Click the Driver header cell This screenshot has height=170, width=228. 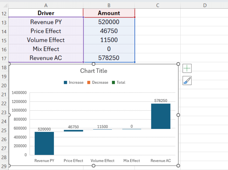(x=46, y=13)
